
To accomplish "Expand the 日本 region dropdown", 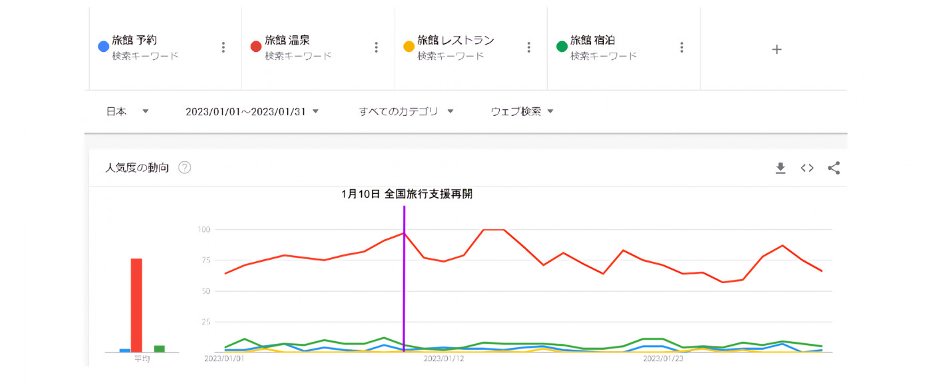I will pos(127,111).
